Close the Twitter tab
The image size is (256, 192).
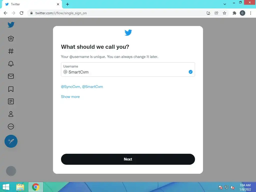[58, 4]
